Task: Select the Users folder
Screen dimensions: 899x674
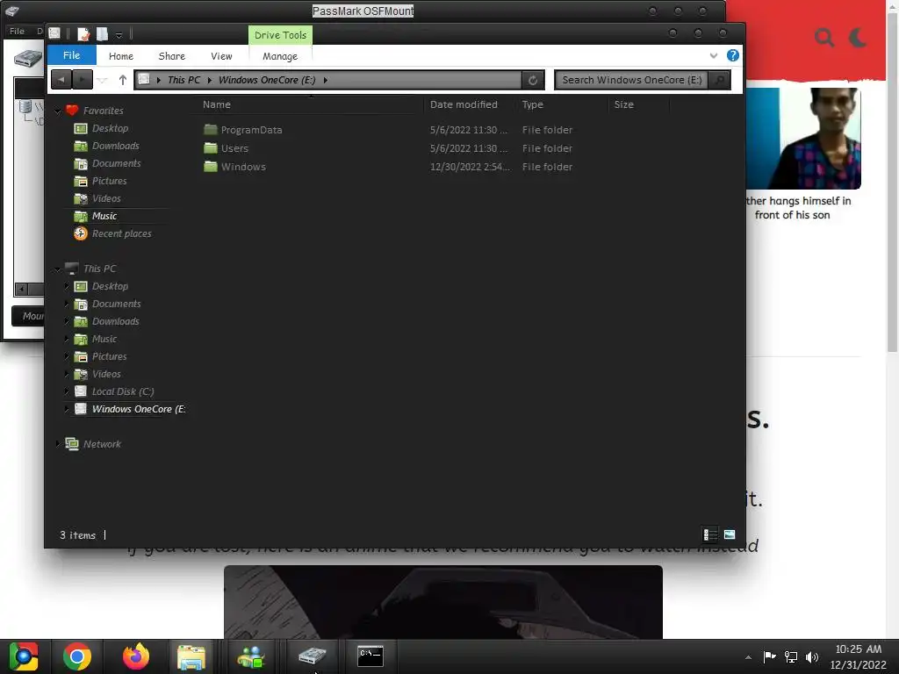Action: point(234,148)
